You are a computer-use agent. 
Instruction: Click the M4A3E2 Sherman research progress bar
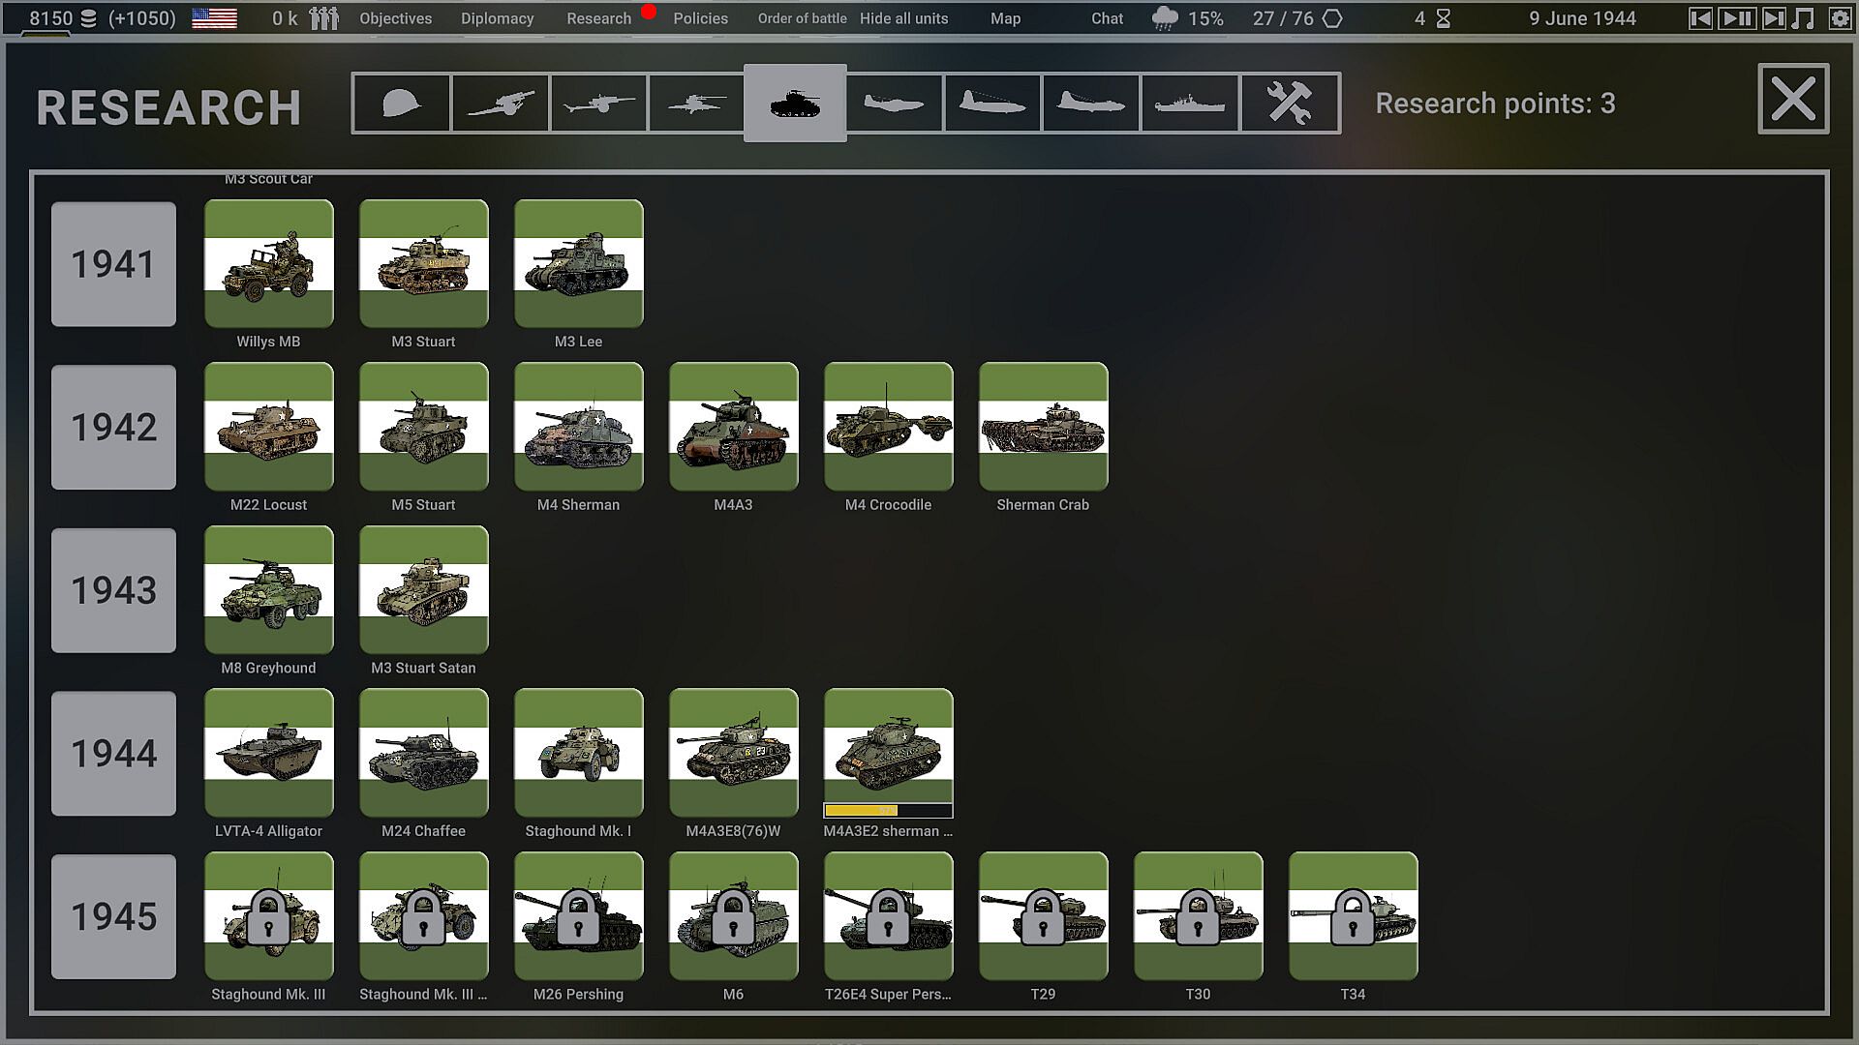click(x=888, y=811)
